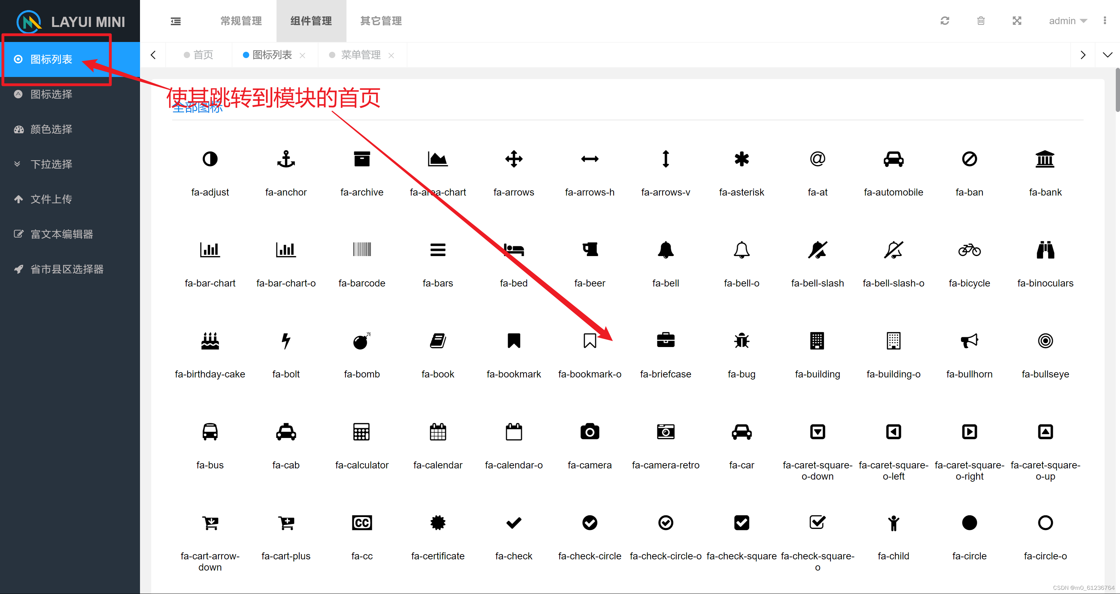The image size is (1120, 594).
Task: Click the fa-bicycle icon
Action: (969, 250)
